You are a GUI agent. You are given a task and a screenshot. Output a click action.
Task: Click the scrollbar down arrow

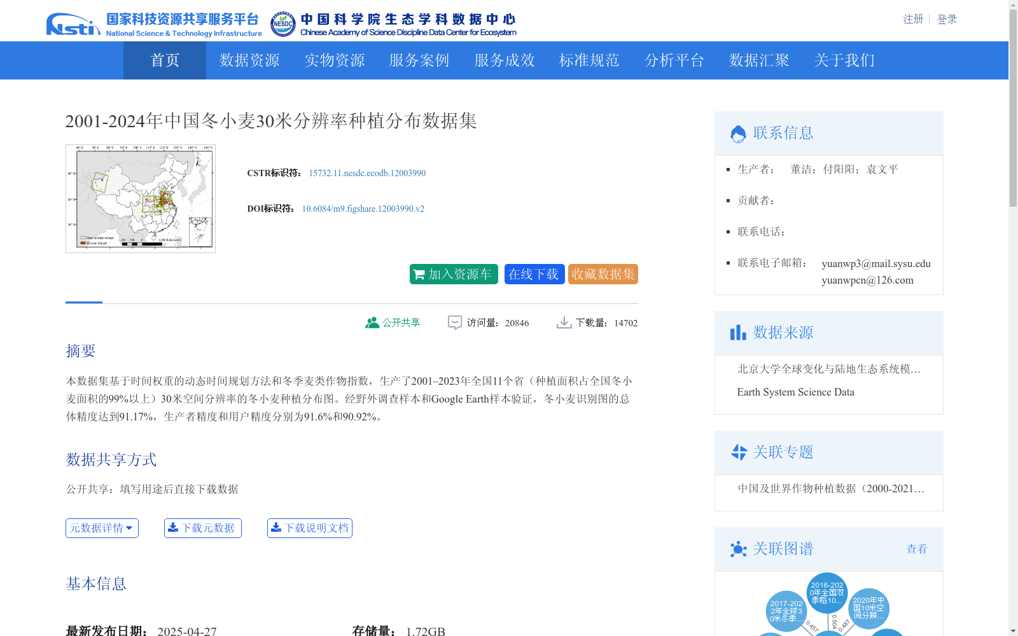click(1013, 631)
